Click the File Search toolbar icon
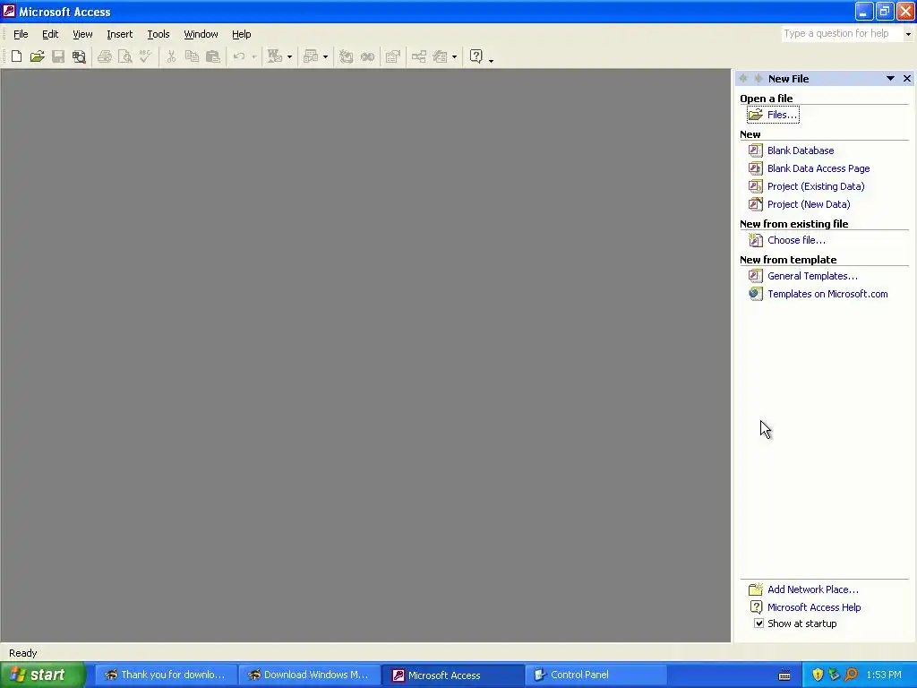Image resolution: width=917 pixels, height=688 pixels. [79, 56]
